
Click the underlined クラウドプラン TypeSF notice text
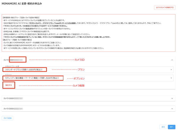click(52, 23)
